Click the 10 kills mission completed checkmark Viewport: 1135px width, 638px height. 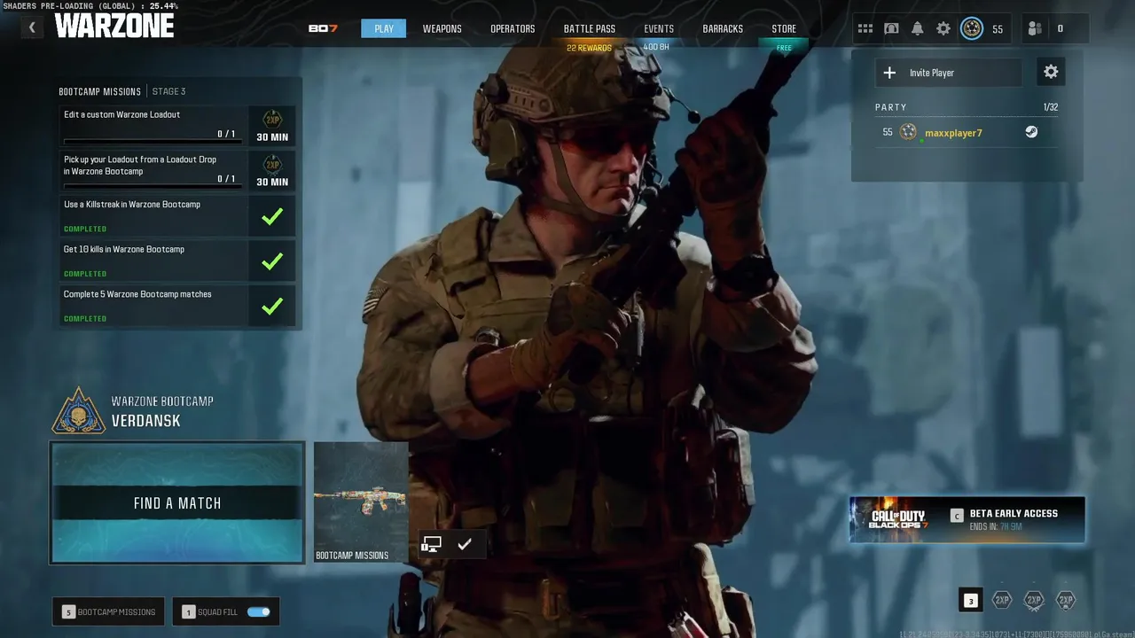tap(272, 261)
